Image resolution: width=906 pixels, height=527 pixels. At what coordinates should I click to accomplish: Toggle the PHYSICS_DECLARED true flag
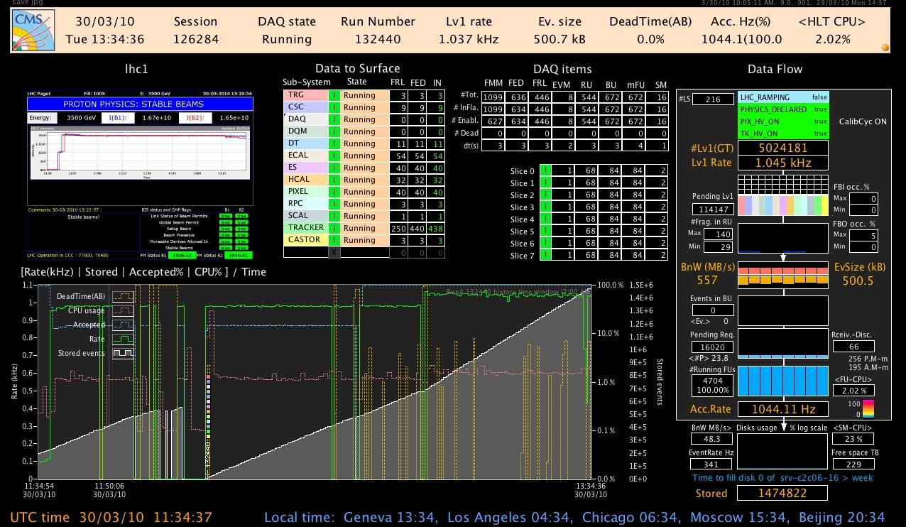(783, 109)
